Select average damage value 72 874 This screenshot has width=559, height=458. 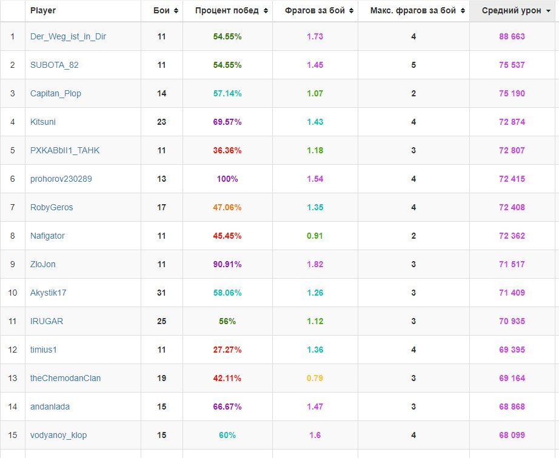point(512,122)
